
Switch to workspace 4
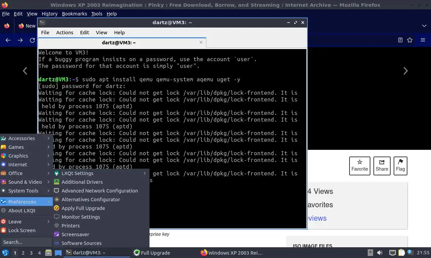tap(39, 253)
